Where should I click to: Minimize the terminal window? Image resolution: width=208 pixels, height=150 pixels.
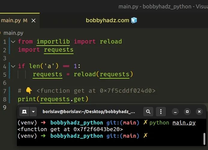click(x=175, y=112)
